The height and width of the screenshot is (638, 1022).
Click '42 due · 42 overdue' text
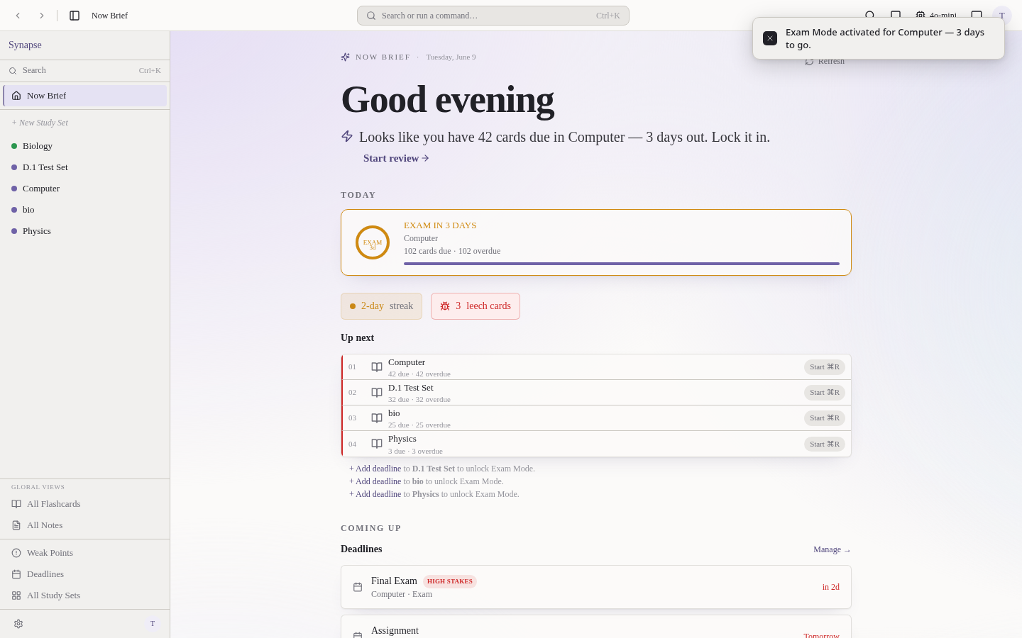click(419, 374)
